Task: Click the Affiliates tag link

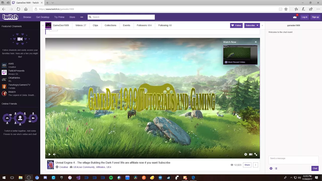Action: click(x=101, y=167)
